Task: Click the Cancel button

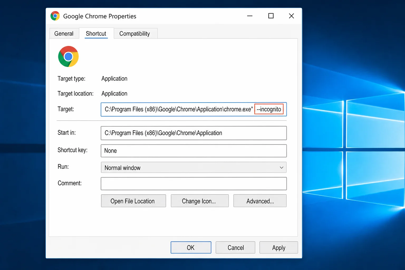Action: [235, 247]
